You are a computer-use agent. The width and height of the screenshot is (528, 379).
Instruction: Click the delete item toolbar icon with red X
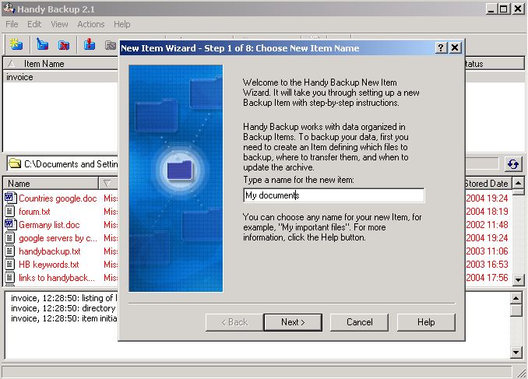pyautogui.click(x=64, y=44)
